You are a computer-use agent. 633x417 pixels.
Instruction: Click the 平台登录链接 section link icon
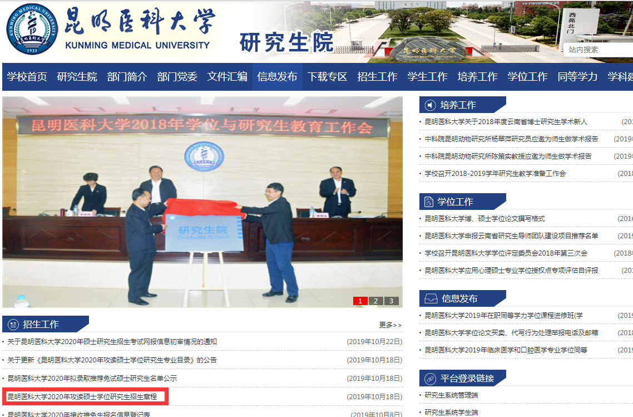click(431, 379)
